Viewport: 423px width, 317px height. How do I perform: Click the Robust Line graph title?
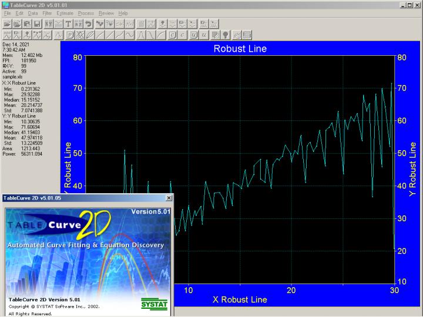click(240, 49)
